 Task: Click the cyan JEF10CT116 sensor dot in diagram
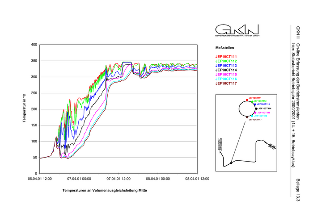[253, 116]
